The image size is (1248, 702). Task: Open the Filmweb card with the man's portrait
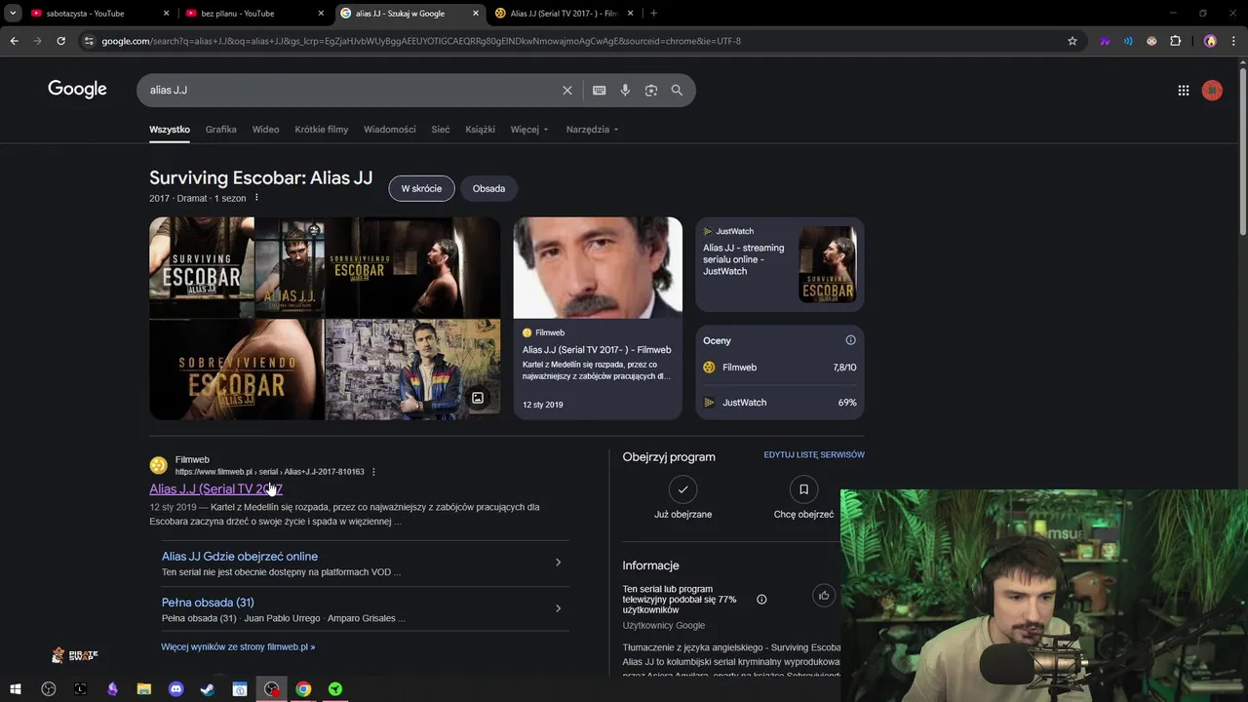[598, 318]
